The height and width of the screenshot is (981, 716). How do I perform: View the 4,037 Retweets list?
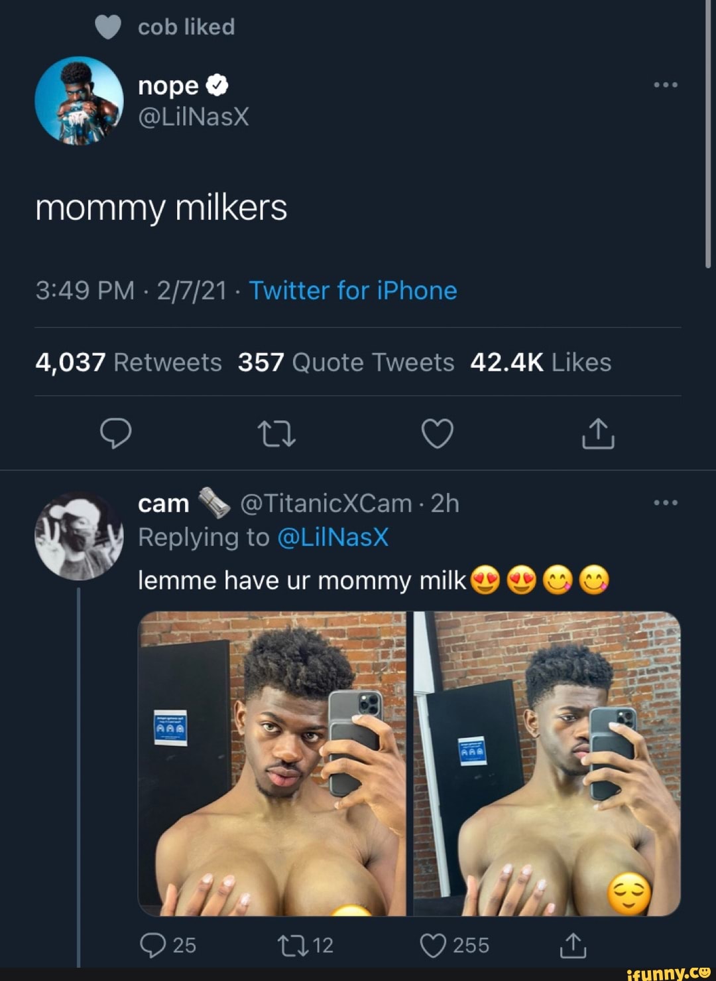coord(128,362)
